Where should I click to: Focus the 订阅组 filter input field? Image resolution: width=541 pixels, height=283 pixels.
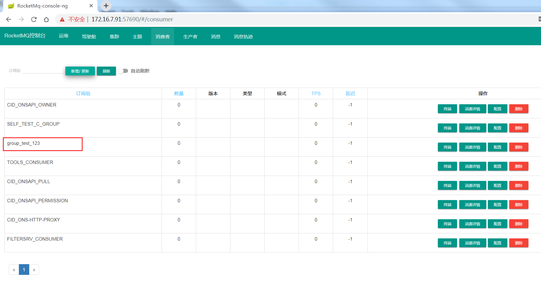pos(43,71)
